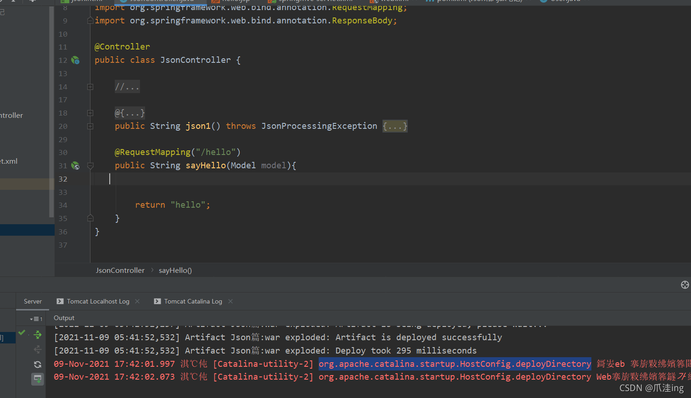Open the deployment list dropdown beside Output

point(36,319)
